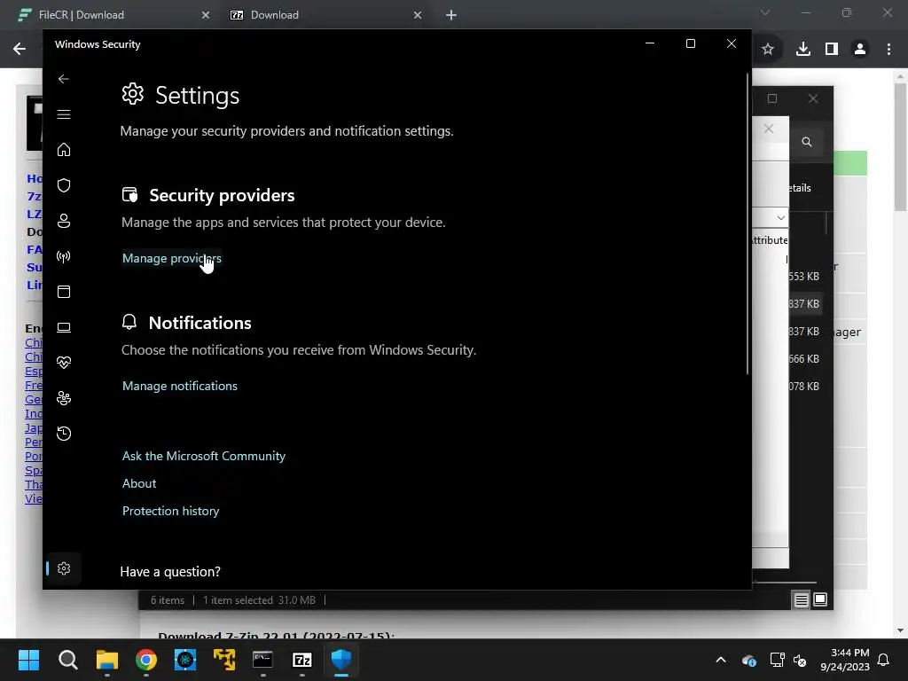Toggle Chrome side panel icon
908x681 pixels.
coord(832,50)
